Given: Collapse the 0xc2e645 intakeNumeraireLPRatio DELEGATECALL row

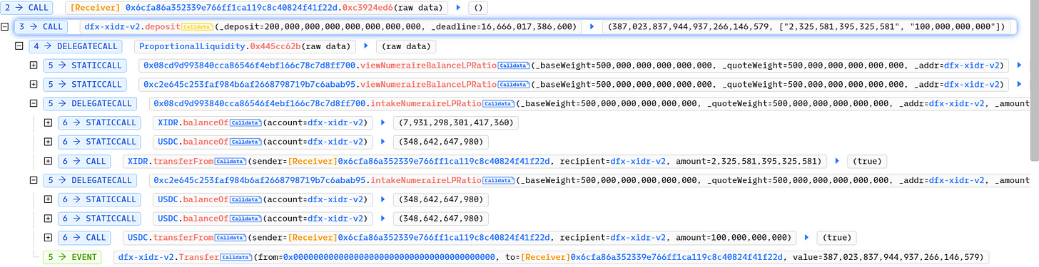Looking at the screenshot, I should 34,180.
